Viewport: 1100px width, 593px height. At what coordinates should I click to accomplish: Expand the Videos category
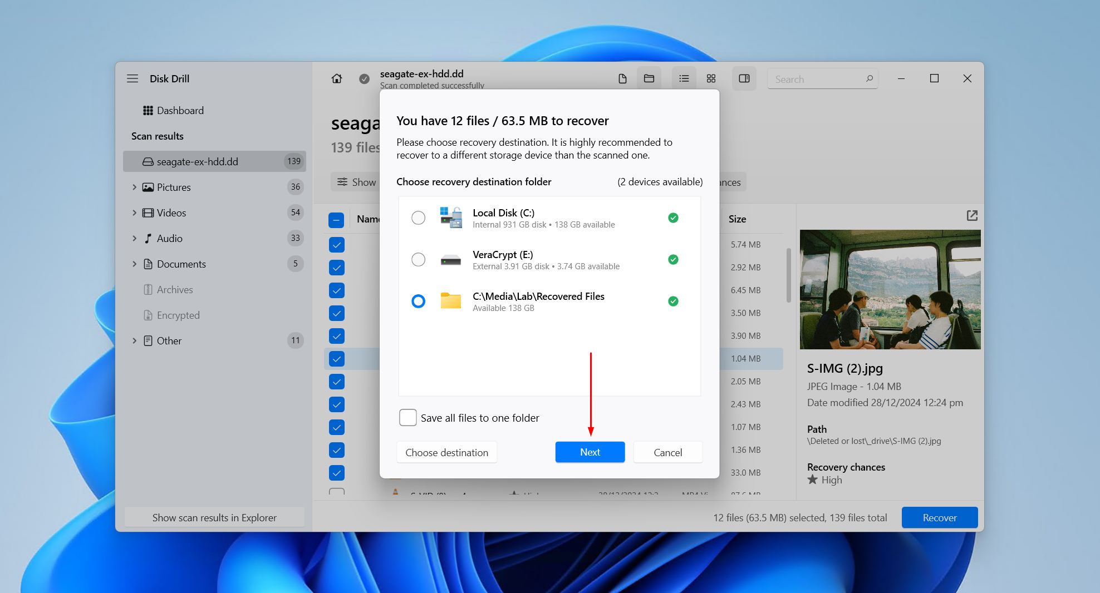click(x=134, y=213)
